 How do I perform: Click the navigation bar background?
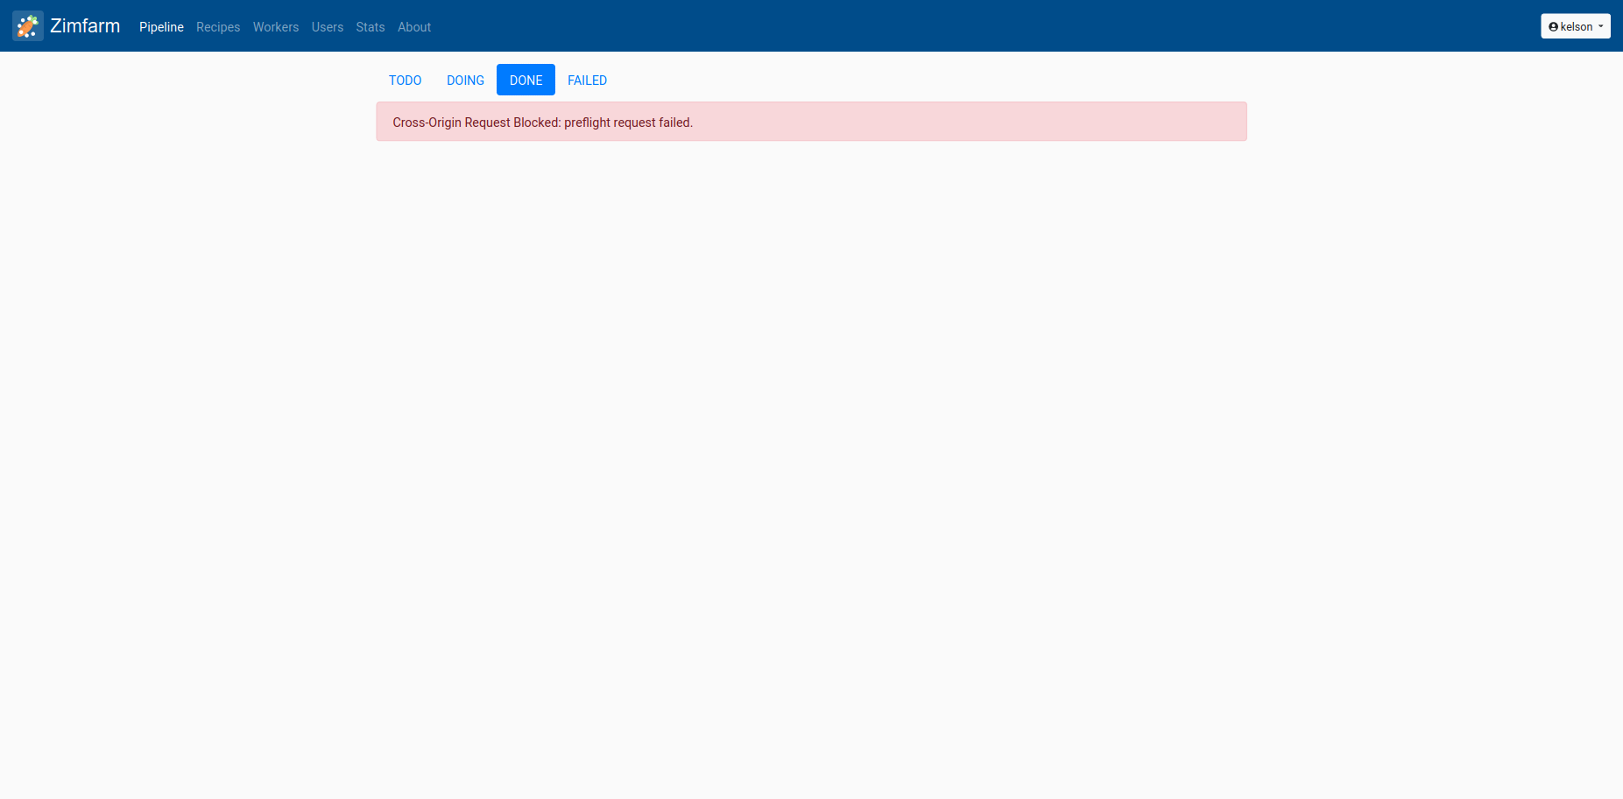pos(788,26)
